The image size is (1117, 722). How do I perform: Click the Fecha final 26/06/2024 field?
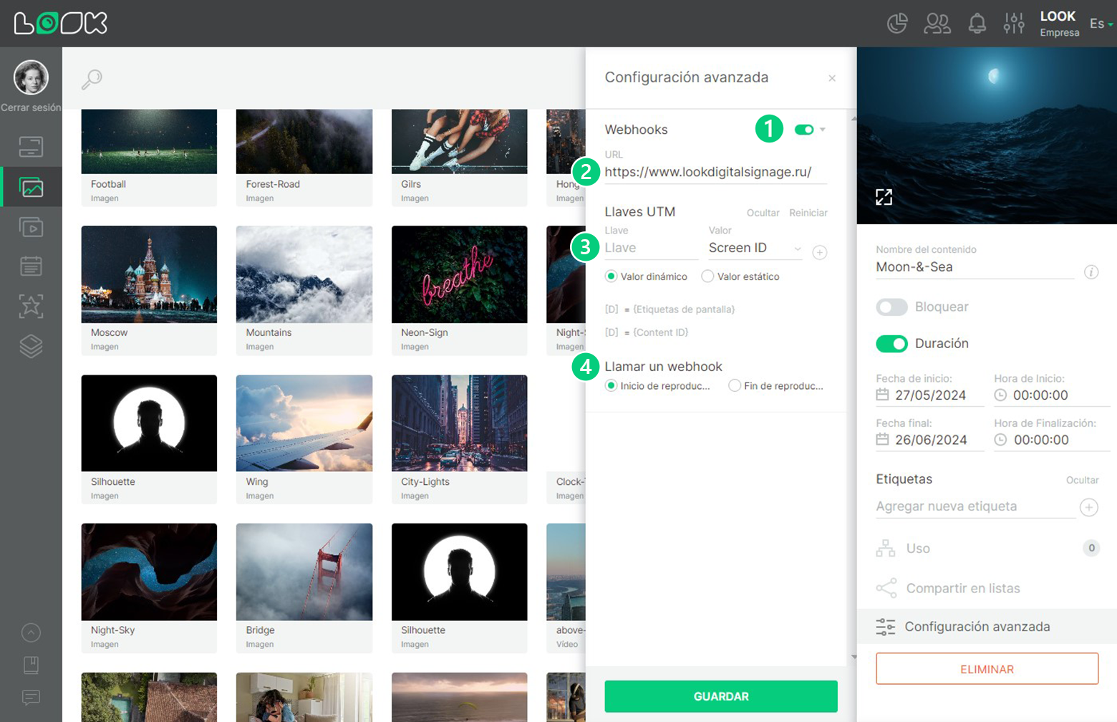pyautogui.click(x=930, y=440)
